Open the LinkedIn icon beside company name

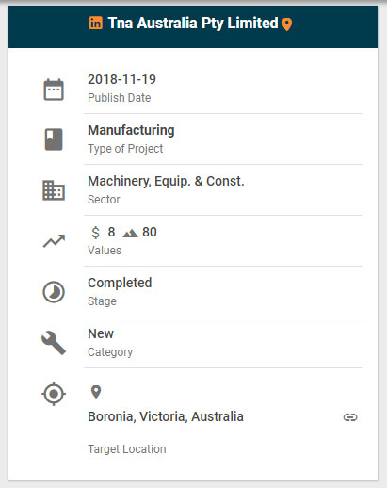click(96, 23)
